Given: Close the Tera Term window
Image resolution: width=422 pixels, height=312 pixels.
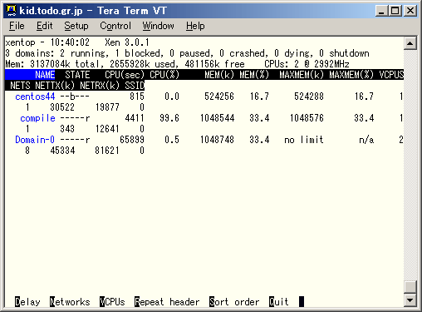Looking at the screenshot, I should pos(410,11).
